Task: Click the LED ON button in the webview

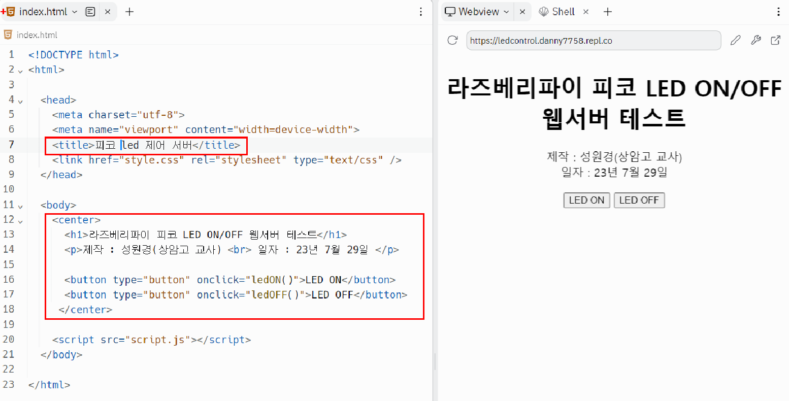Action: pos(586,200)
